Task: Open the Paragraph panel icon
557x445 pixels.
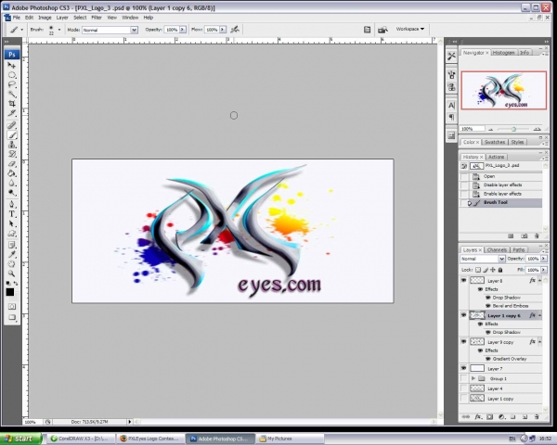Action: (x=451, y=117)
